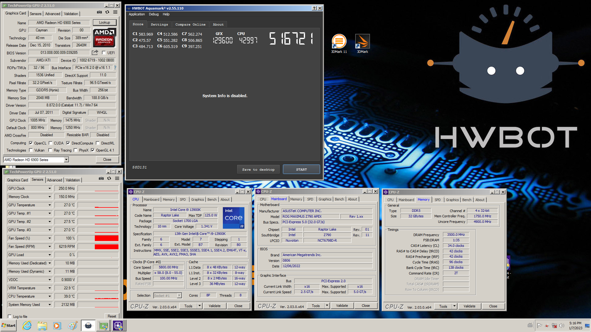This screenshot has height=332, width=591.
Task: Open hamburger menu in GPU-Z Sensors window
Action: [117, 178]
